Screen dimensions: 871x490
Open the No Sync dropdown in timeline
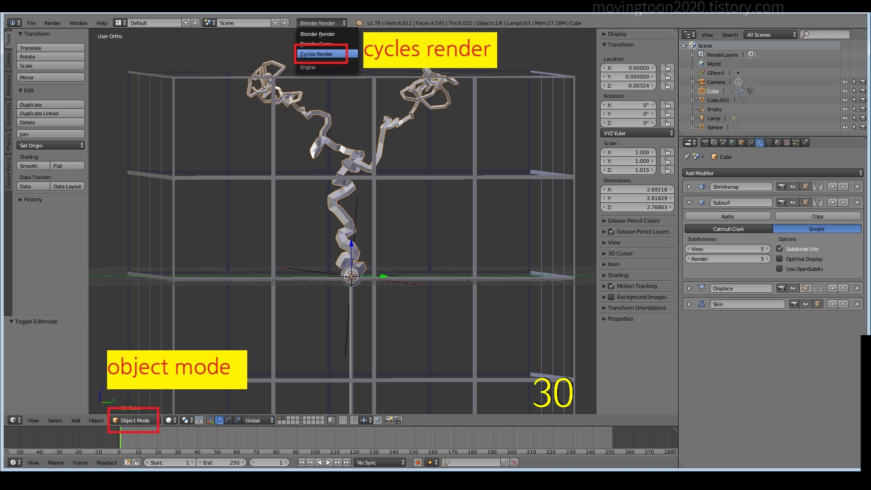click(380, 462)
